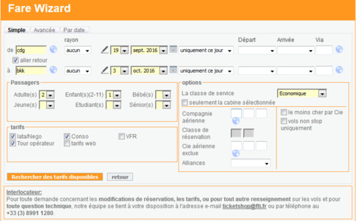The width and height of the screenshot is (356, 221).
Task: Click second Classe de réservation box
Action: [249, 133]
